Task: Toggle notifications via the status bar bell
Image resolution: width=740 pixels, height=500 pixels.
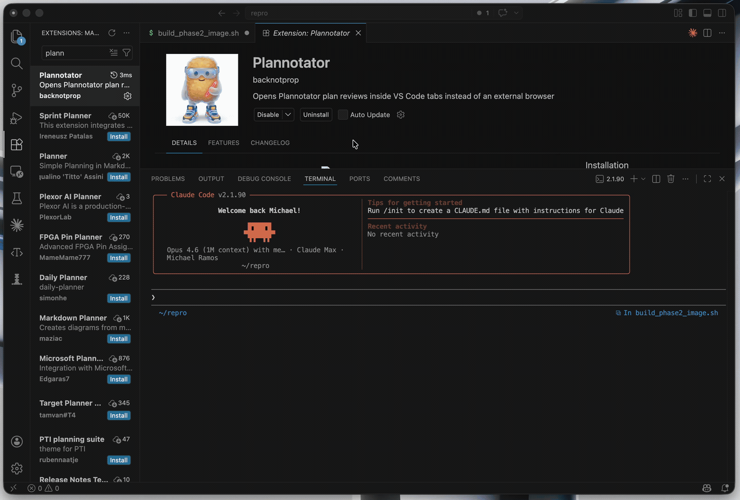Action: coord(725,488)
